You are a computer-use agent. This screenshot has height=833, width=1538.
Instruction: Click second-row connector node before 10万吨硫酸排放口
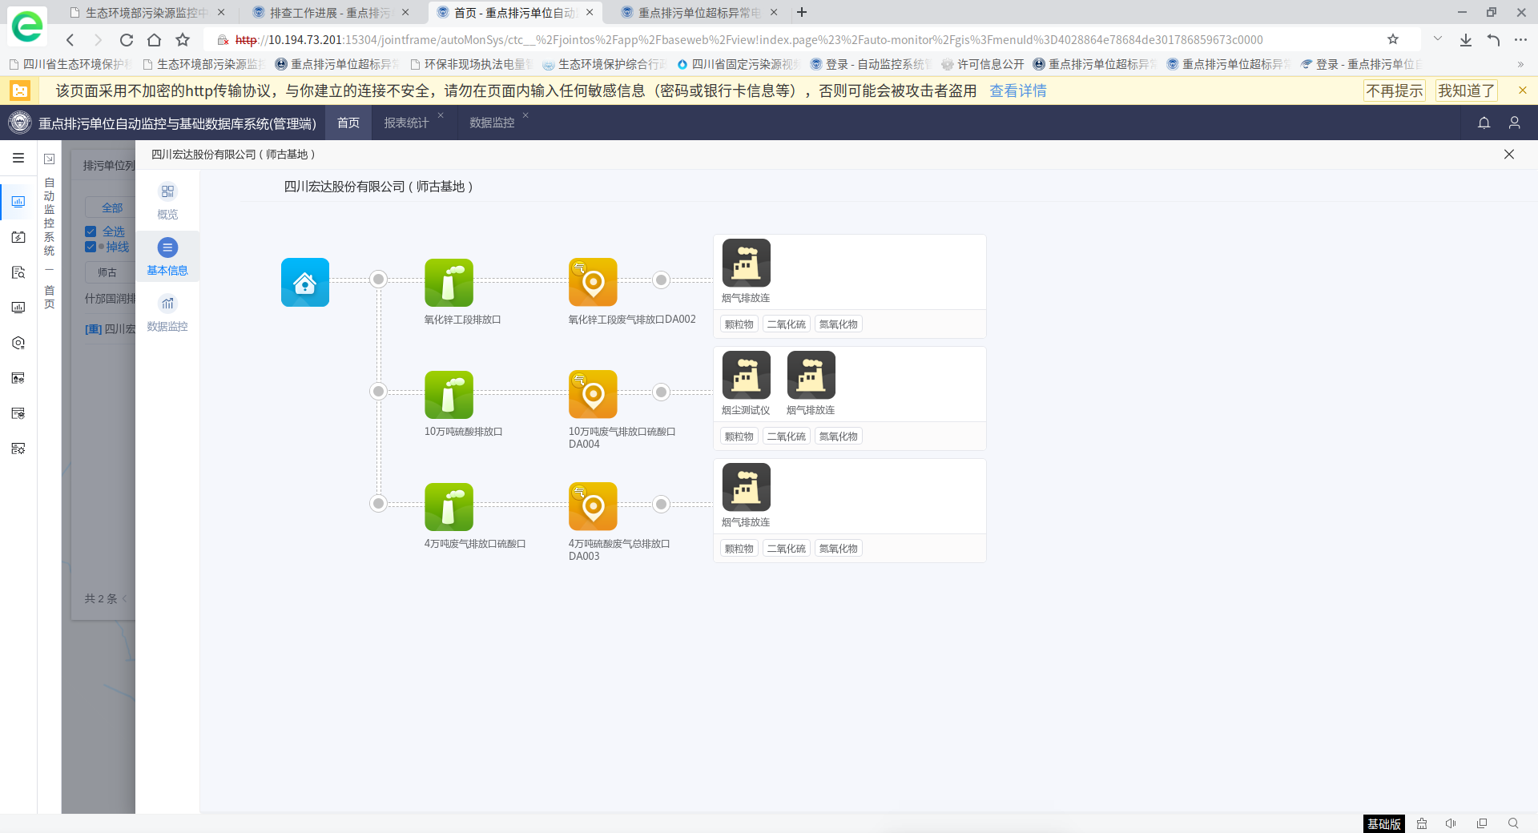379,391
